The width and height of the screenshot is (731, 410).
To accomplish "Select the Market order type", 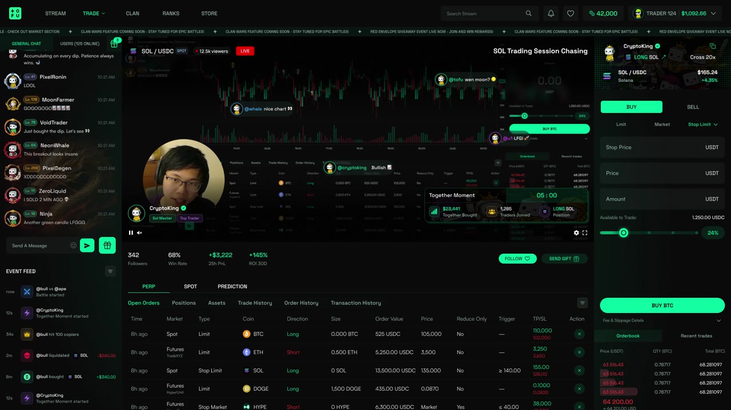I will (x=662, y=124).
